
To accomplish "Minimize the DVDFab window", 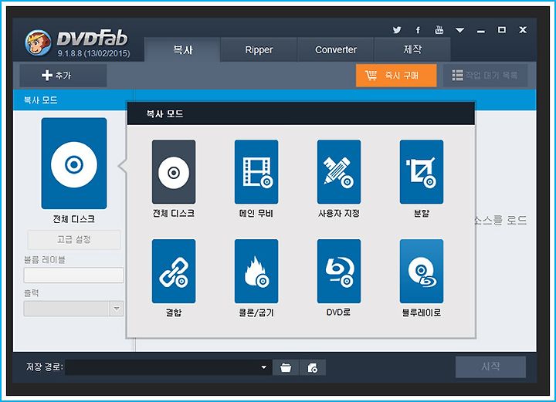I will tap(481, 30).
